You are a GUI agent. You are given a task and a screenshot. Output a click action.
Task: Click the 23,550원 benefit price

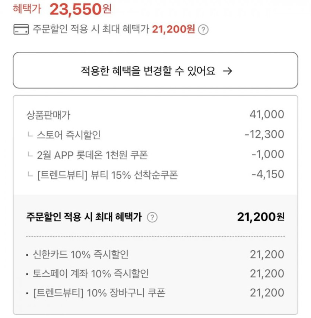point(80,10)
